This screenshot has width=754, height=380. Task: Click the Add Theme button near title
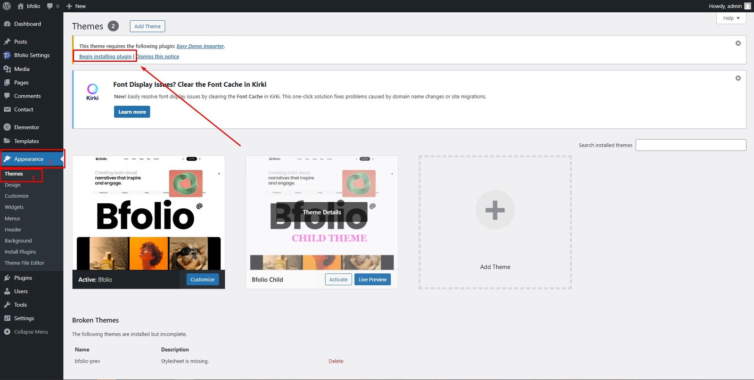pyautogui.click(x=148, y=26)
